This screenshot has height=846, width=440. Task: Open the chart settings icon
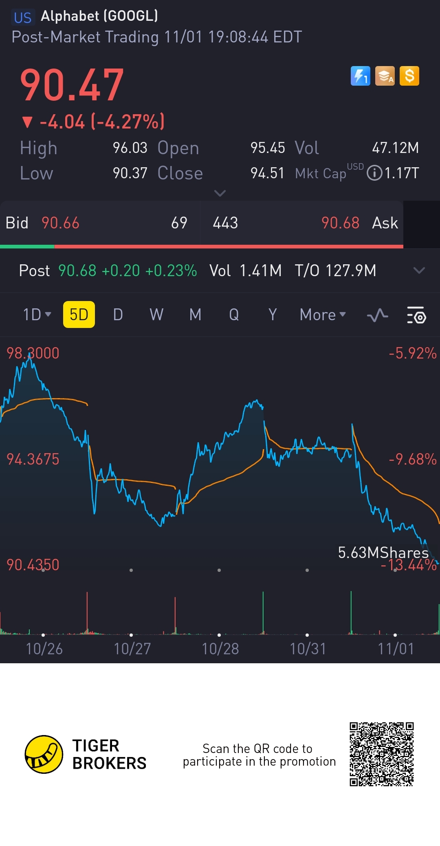[x=416, y=315]
